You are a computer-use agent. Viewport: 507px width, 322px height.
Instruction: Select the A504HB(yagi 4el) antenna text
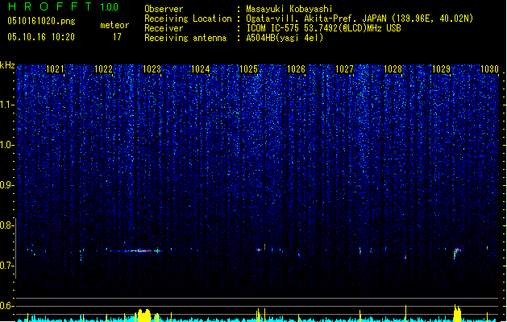285,38
